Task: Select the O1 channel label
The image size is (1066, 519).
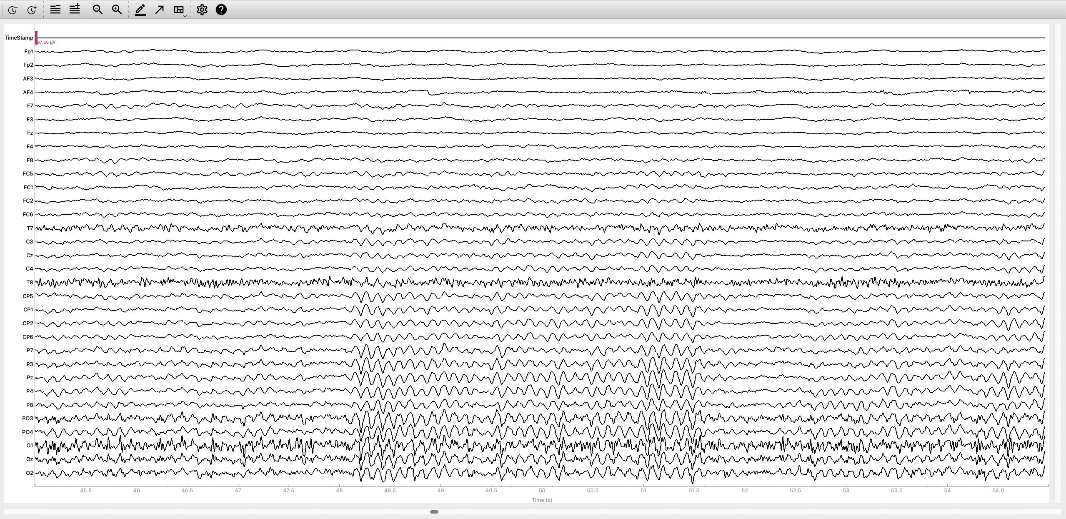Action: [29, 445]
